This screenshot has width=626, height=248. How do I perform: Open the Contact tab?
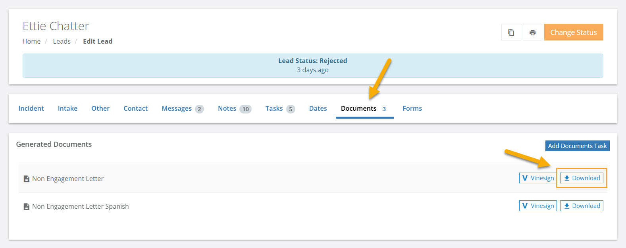pyautogui.click(x=135, y=108)
